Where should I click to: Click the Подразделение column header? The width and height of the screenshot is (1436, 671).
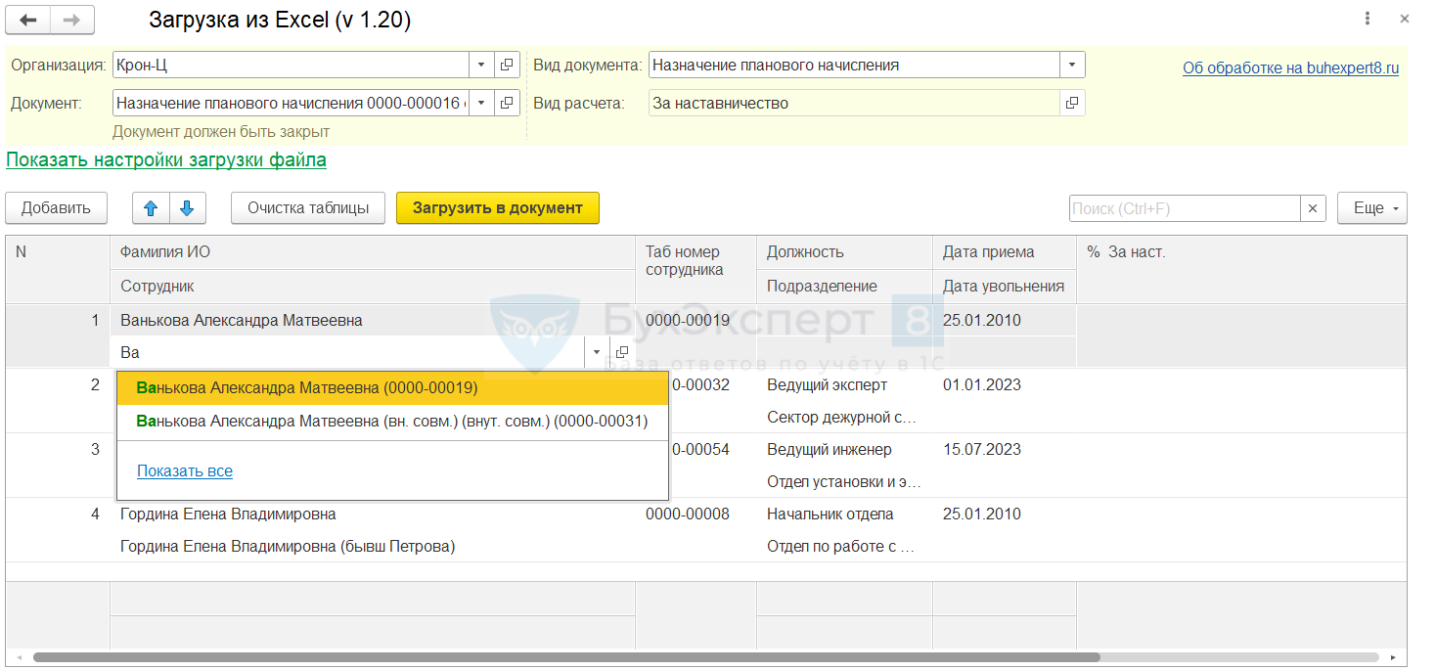point(844,287)
